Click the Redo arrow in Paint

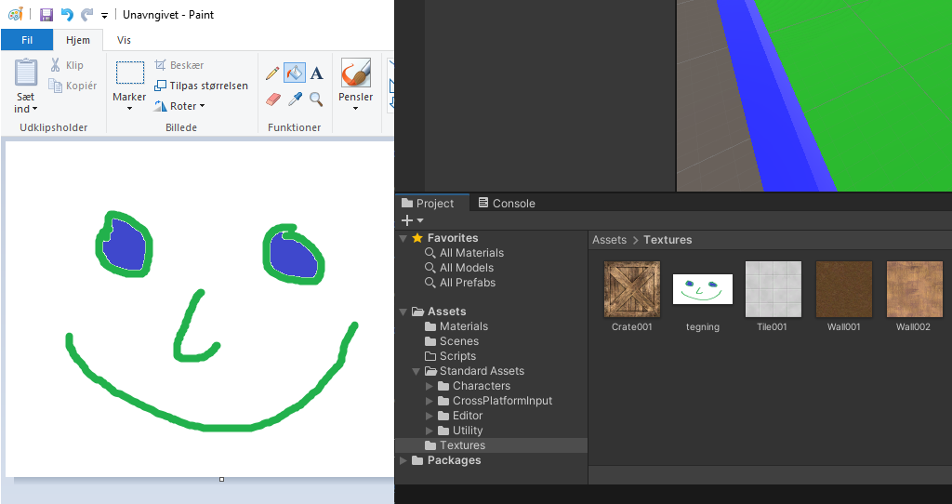86,15
